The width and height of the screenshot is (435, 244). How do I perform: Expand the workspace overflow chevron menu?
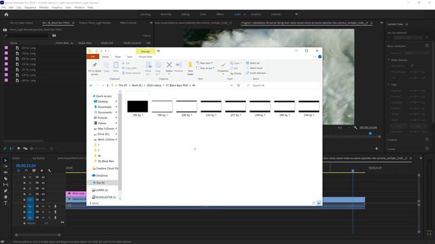[296, 14]
